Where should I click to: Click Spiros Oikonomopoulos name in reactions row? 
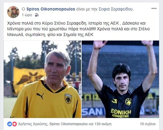tap(68, 124)
